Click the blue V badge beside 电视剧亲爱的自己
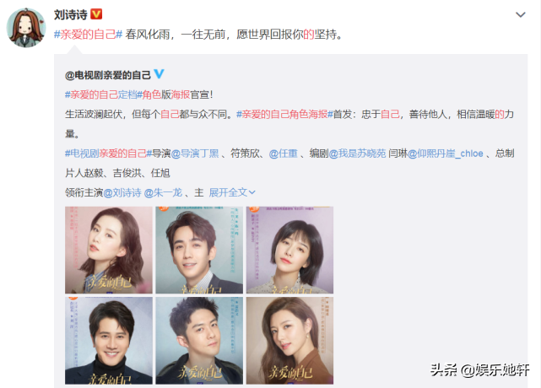The height and width of the screenshot is (388, 541). tap(159, 74)
